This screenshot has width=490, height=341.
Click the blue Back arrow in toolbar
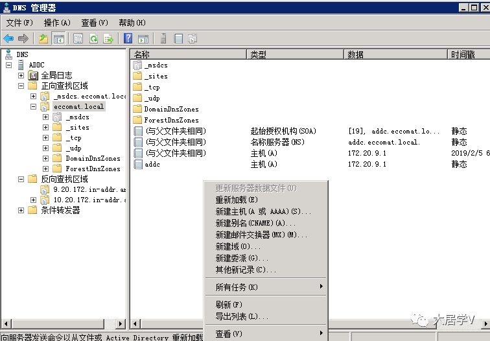(x=8, y=39)
